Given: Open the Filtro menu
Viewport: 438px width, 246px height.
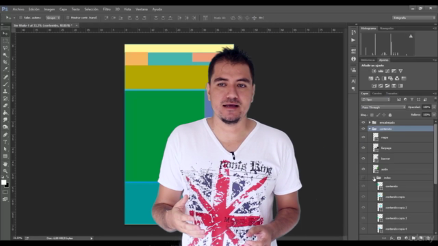Looking at the screenshot, I should pyautogui.click(x=107, y=9).
